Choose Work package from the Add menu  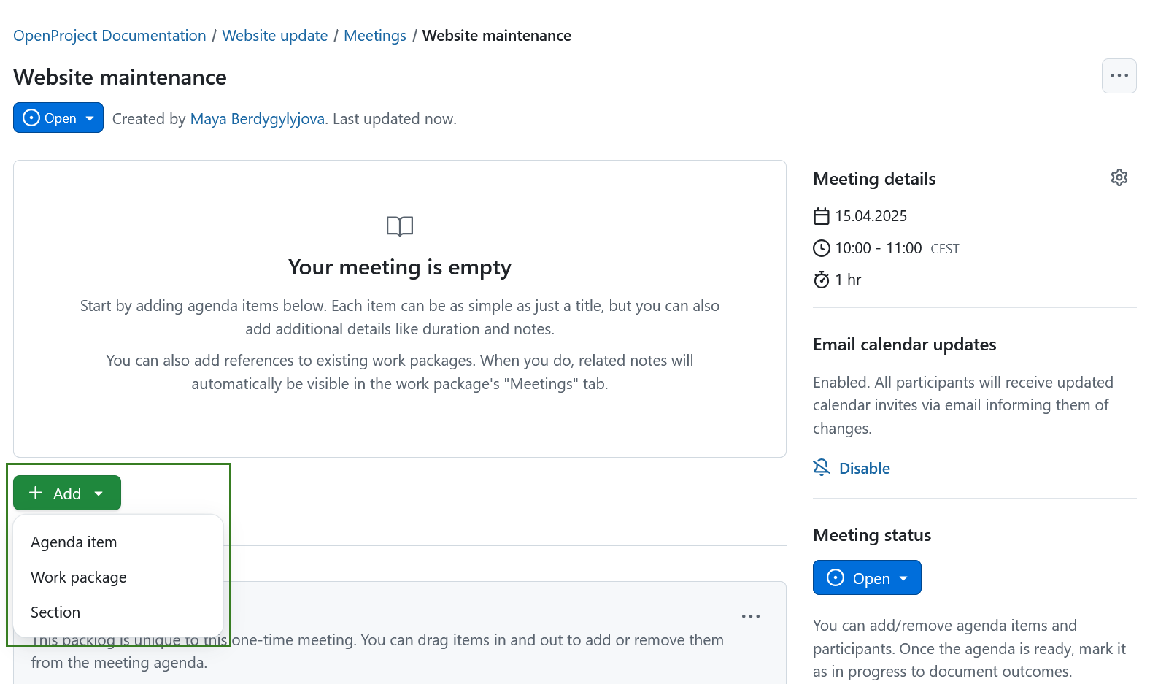tap(79, 577)
